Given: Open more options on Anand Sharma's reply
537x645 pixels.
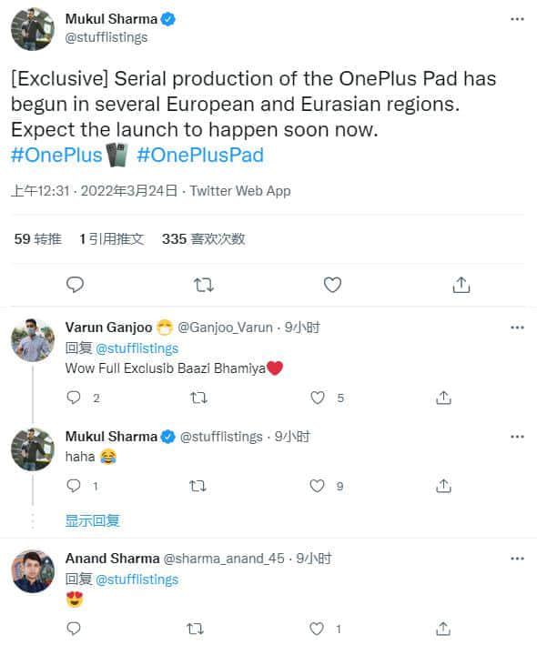Looking at the screenshot, I should click(517, 559).
